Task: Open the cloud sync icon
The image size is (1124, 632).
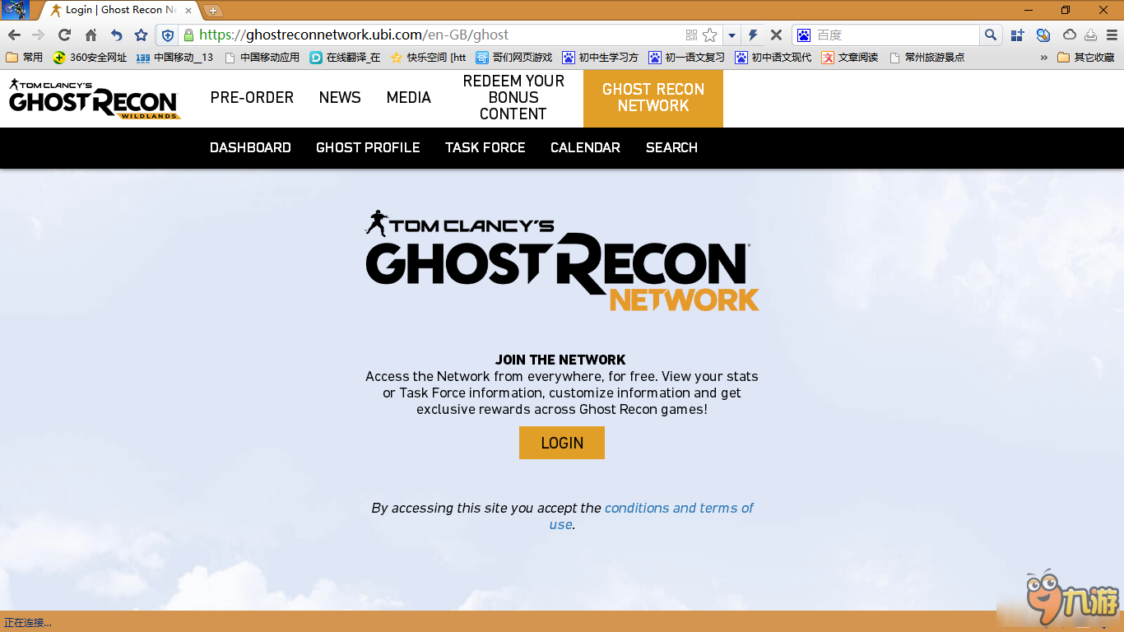Action: 1070,35
